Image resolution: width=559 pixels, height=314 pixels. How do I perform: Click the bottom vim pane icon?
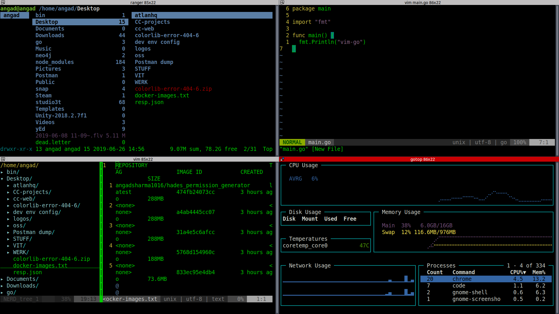pyautogui.click(x=3, y=159)
